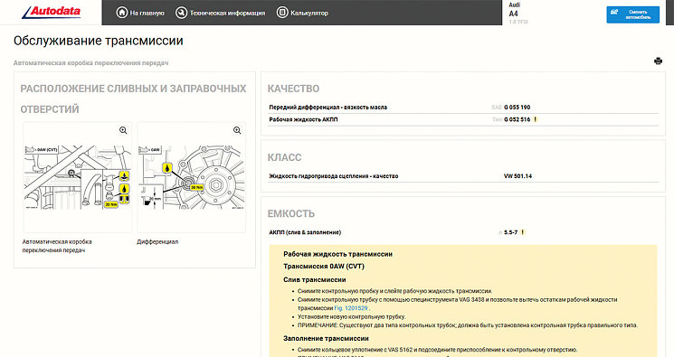674x357 pixels.
Task: Click caption Автоматическая коробка переключения передач under diagram
Action: tap(57, 246)
